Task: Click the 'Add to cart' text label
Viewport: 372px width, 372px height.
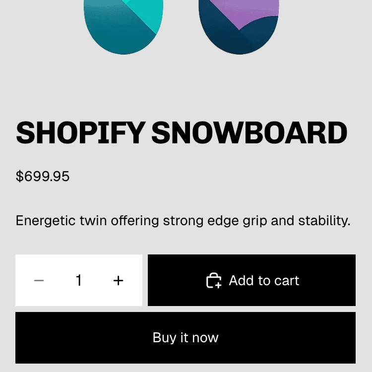Action: click(264, 281)
